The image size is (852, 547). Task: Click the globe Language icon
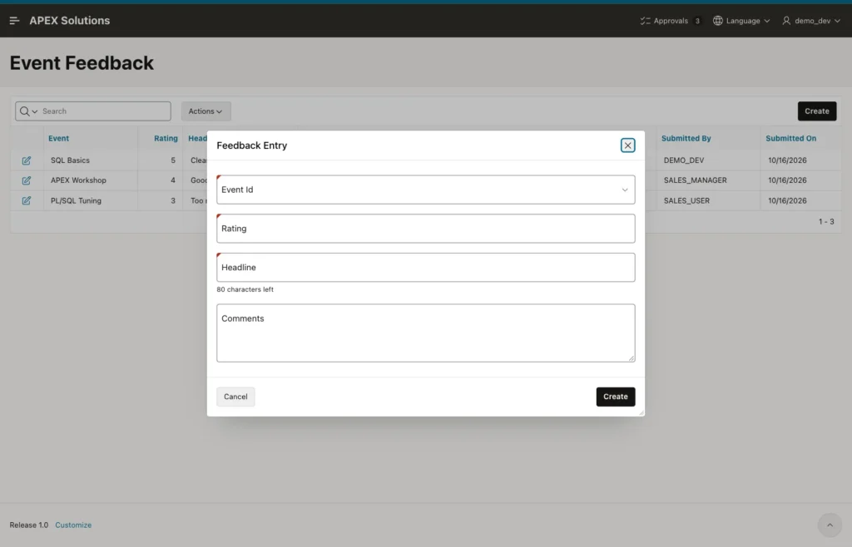coord(718,21)
